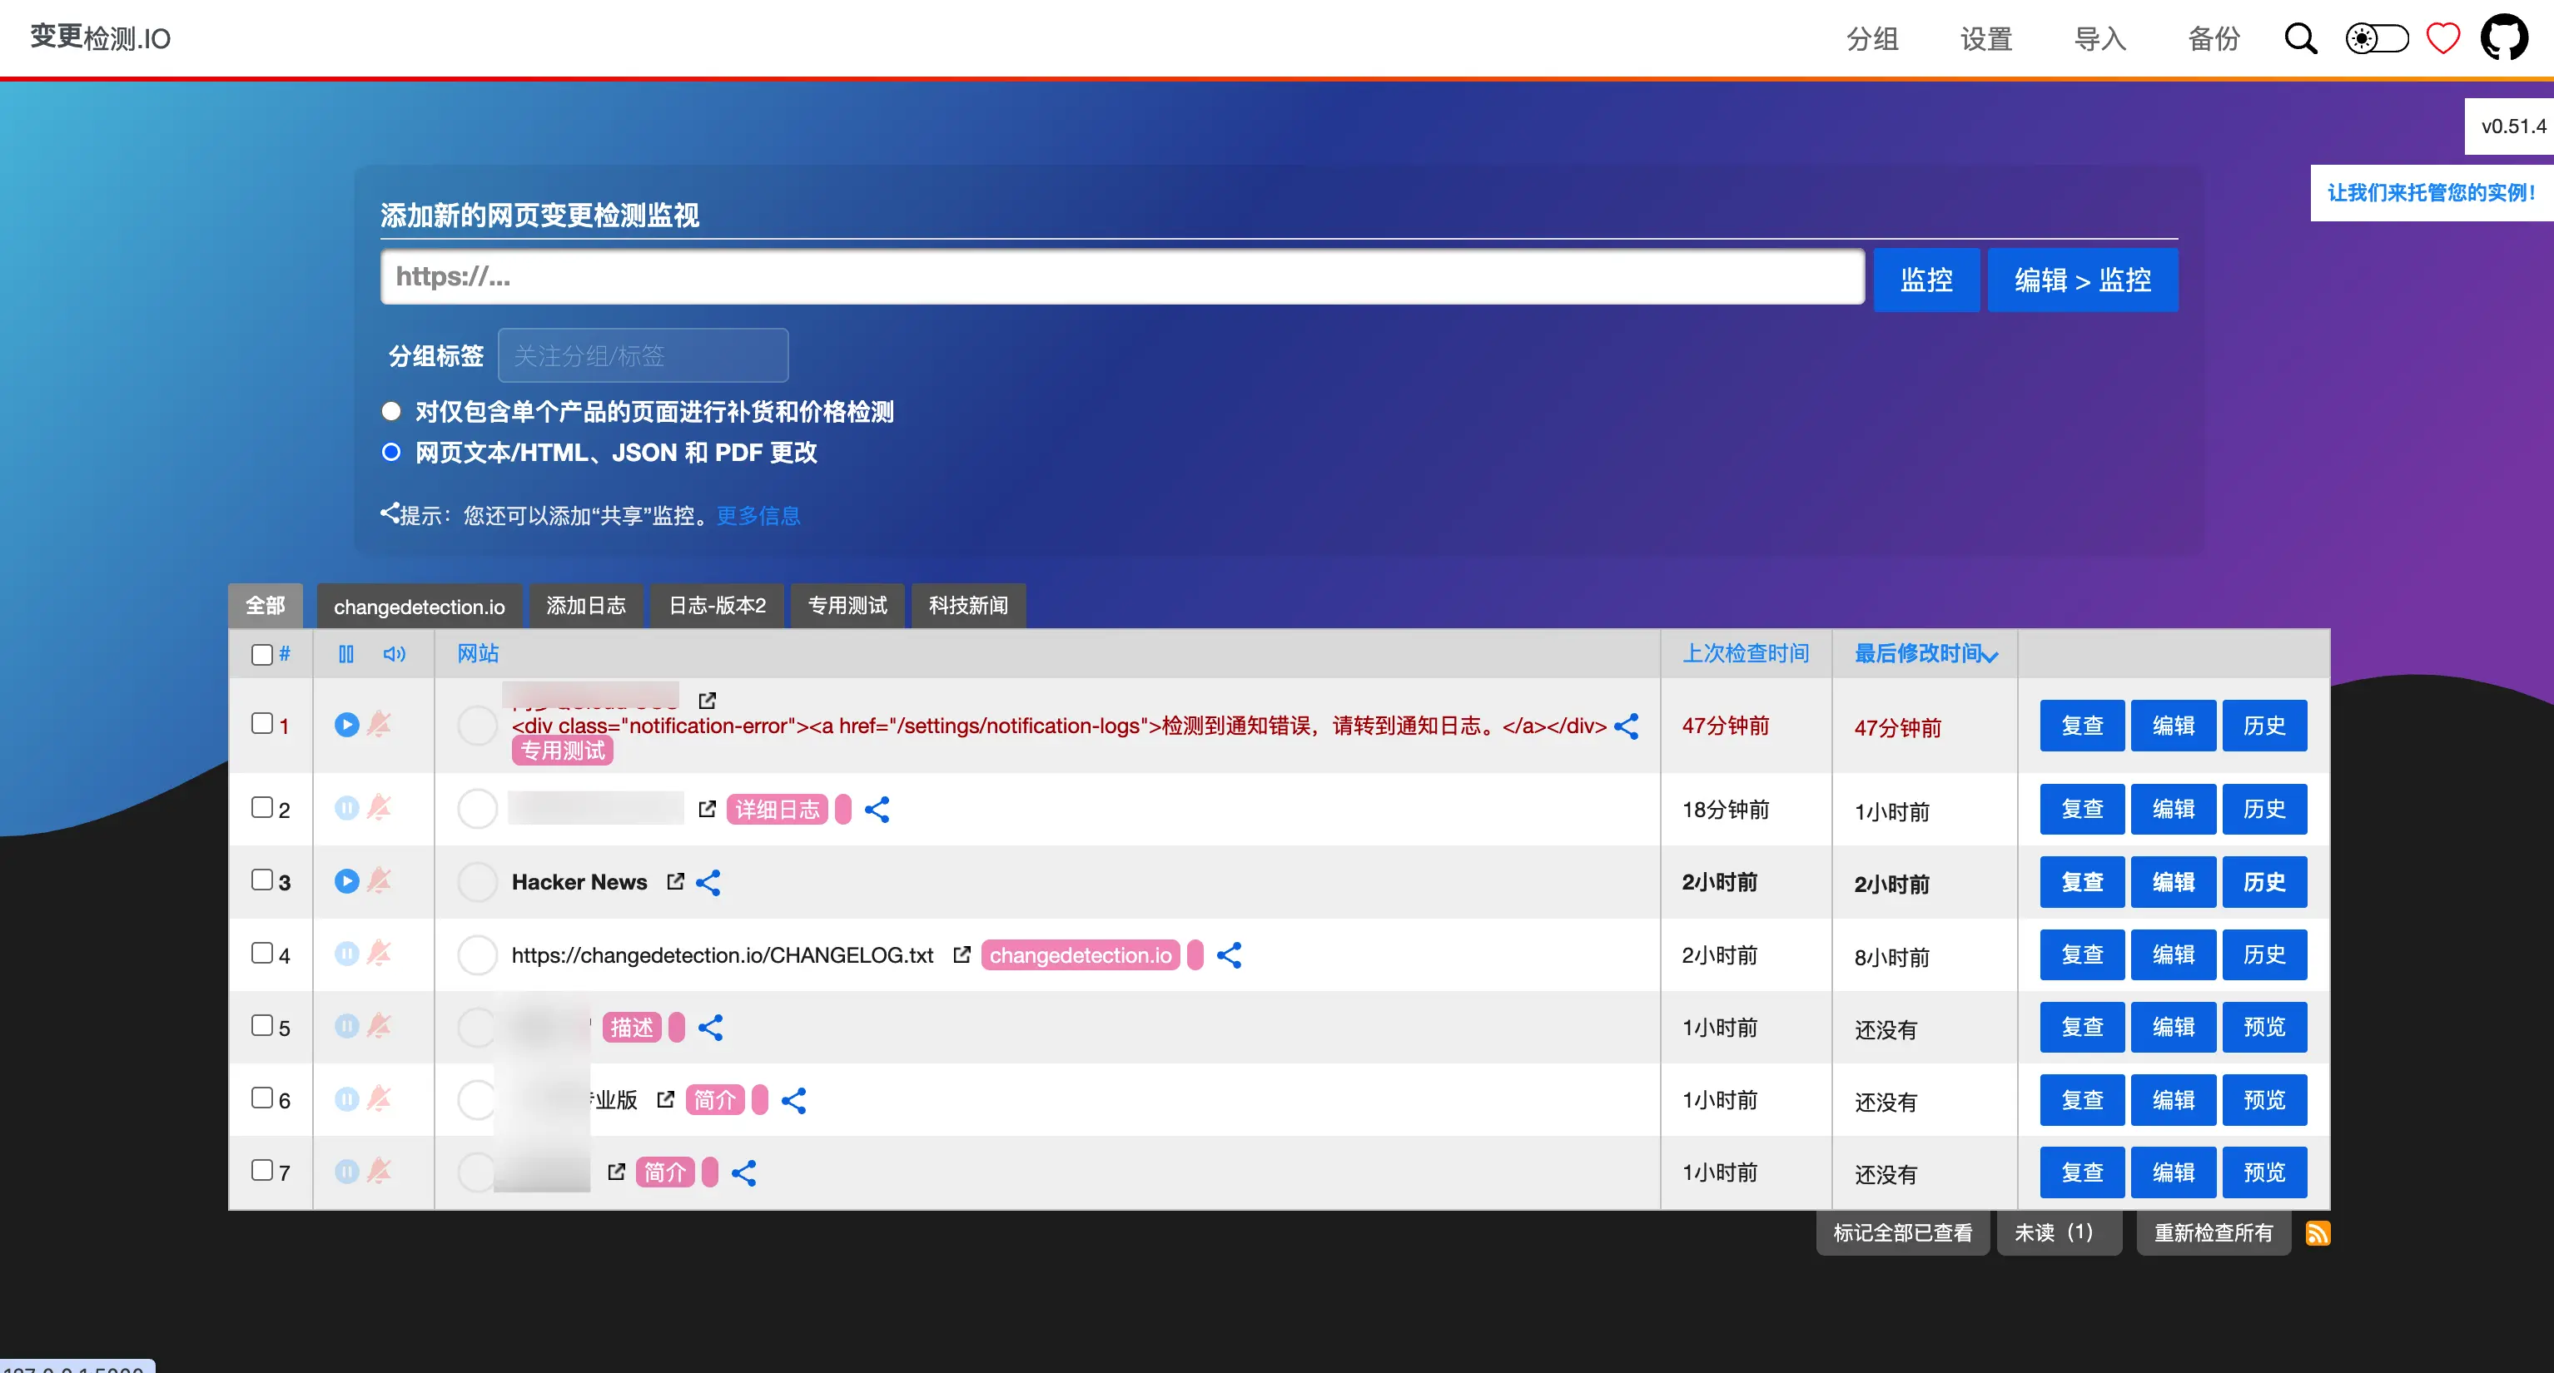Click pause column header icon
The height and width of the screenshot is (1373, 2554).
(346, 654)
